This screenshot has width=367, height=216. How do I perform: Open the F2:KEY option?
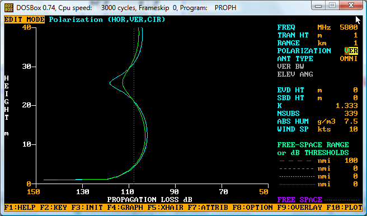pos(53,208)
